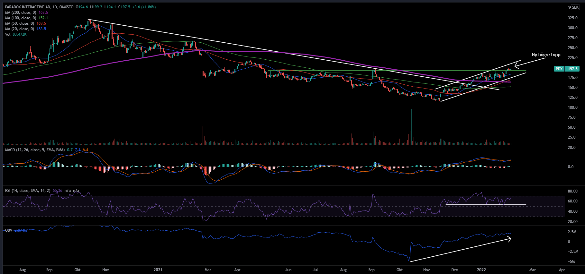The width and height of the screenshot is (585, 274).
Task: Click the OBV indicator label
Action: pos(8,230)
